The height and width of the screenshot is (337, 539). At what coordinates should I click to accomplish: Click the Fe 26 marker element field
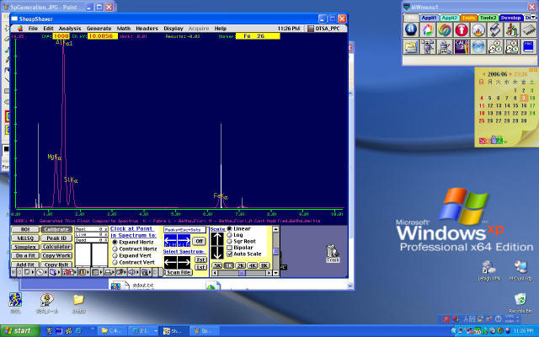click(x=255, y=36)
